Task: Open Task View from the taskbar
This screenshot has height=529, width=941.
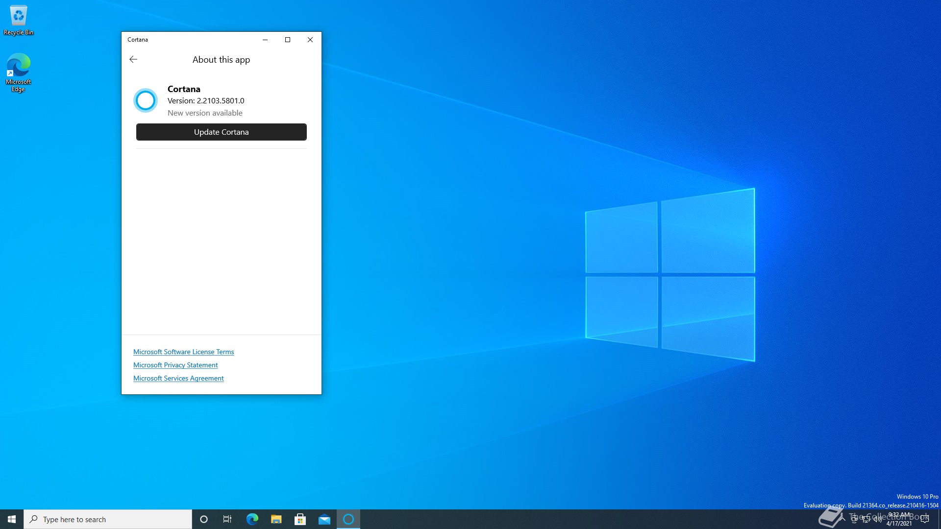Action: pos(227,519)
